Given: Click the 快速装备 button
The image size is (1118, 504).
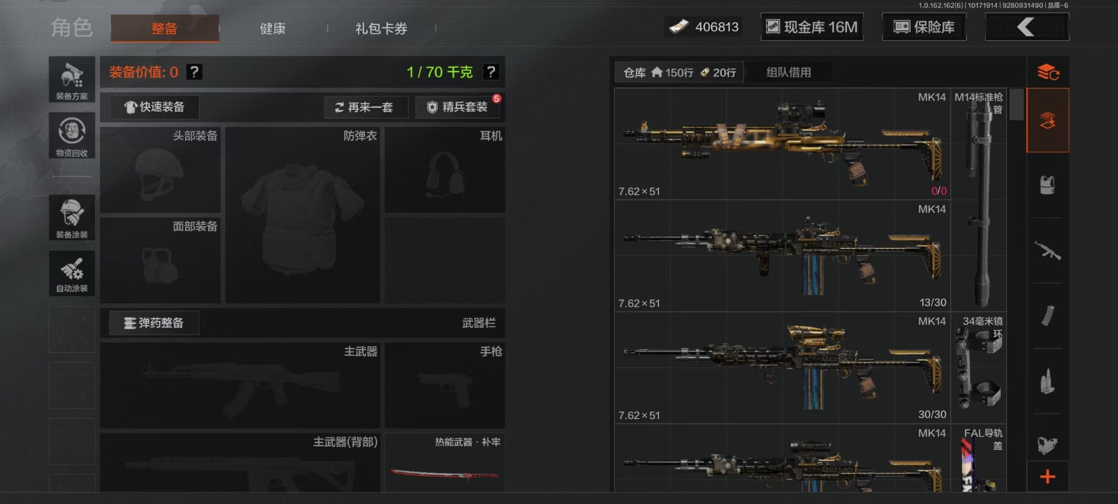Looking at the screenshot, I should coord(154,107).
